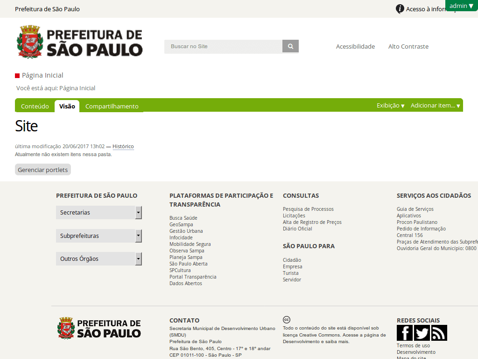478x359 pixels.
Task: Select the Turista link
Action: [x=290, y=273]
